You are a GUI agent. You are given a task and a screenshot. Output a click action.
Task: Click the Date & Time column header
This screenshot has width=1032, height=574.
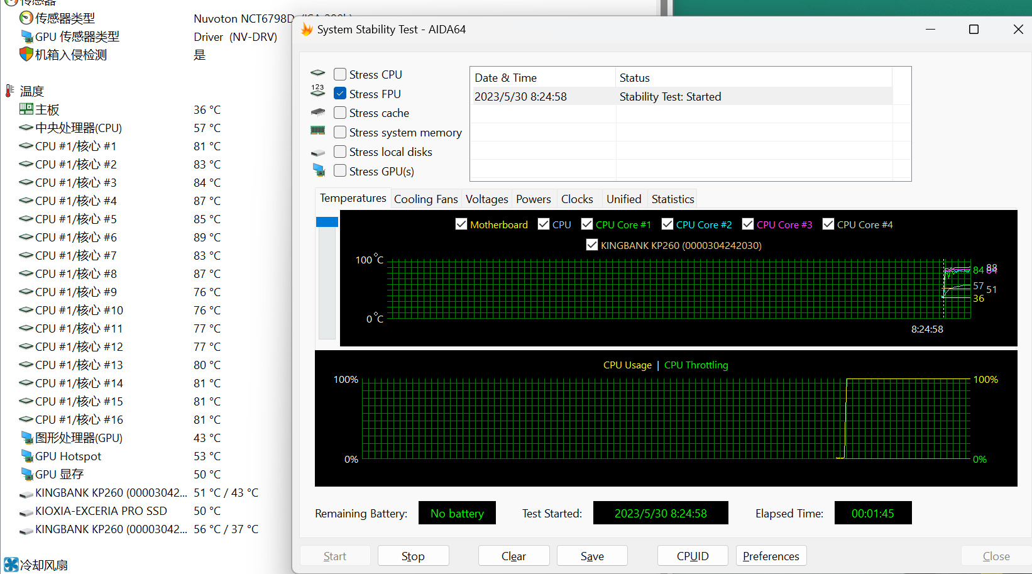click(x=543, y=77)
